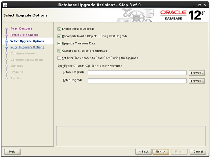Close the Database Upgrade Assistant window

pos(206,5)
